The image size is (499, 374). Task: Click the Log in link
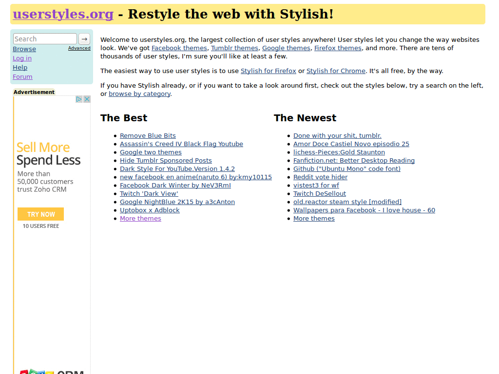tap(22, 58)
